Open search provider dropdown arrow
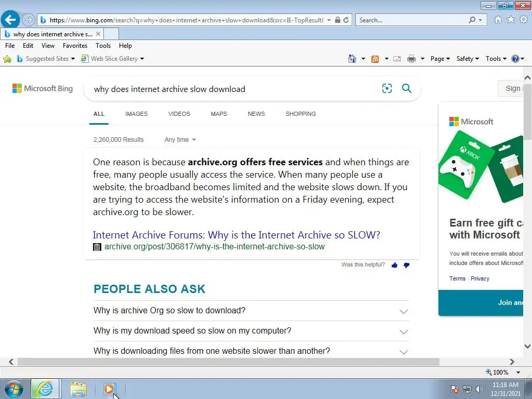The height and width of the screenshot is (399, 532). pos(480,20)
